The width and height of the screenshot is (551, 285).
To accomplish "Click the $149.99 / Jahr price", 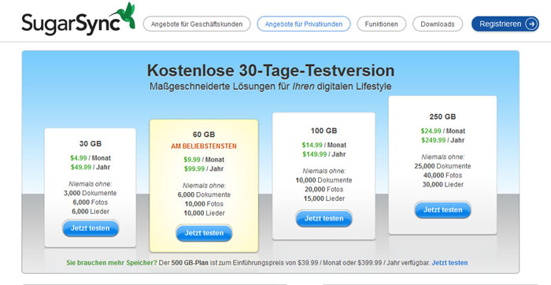I will click(x=324, y=154).
